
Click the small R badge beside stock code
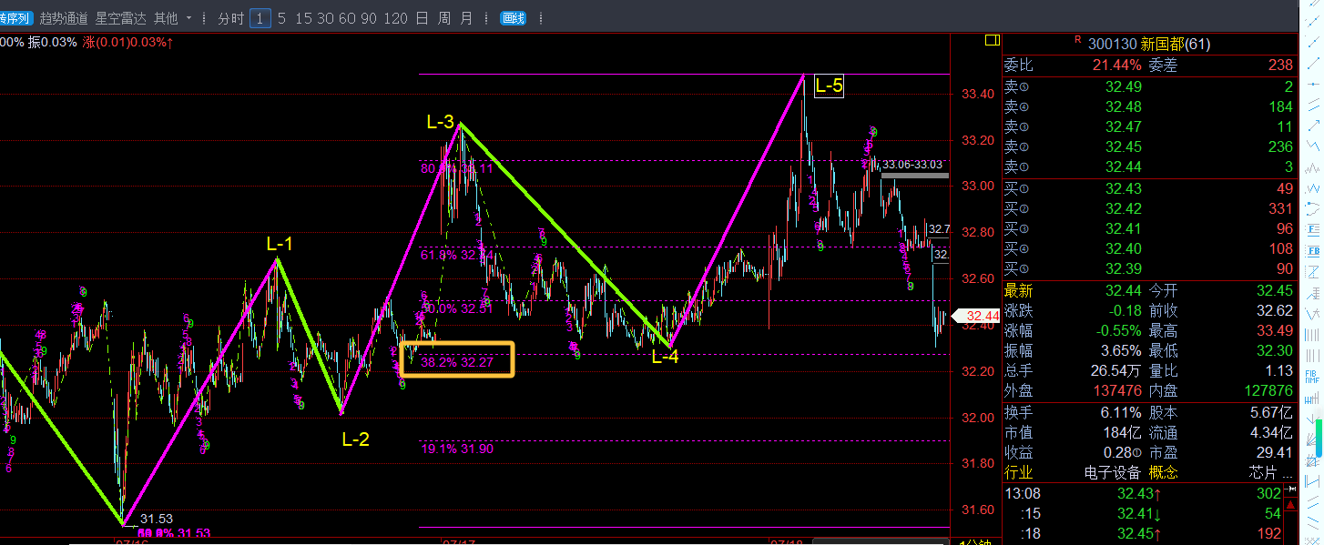tap(1077, 39)
